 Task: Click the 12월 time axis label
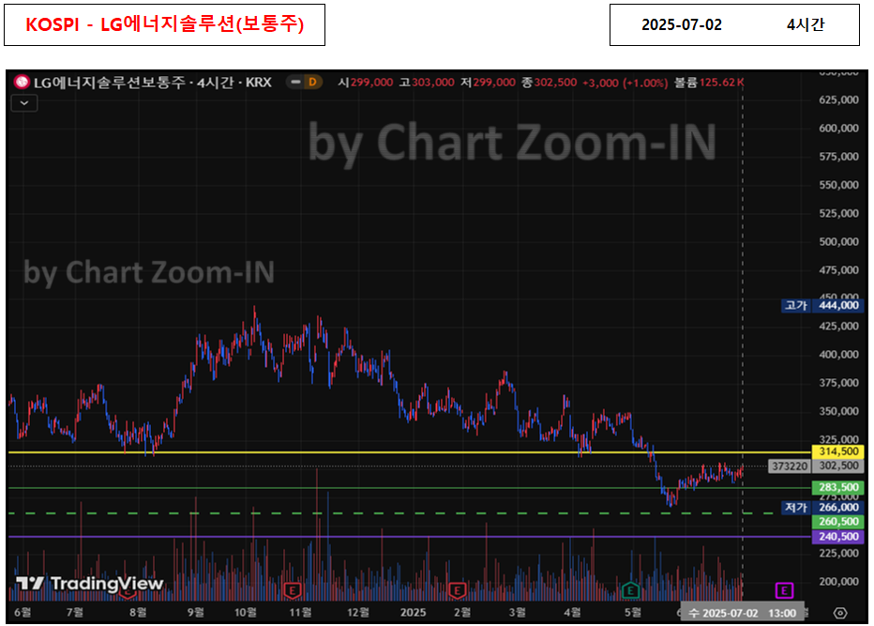coord(358,613)
